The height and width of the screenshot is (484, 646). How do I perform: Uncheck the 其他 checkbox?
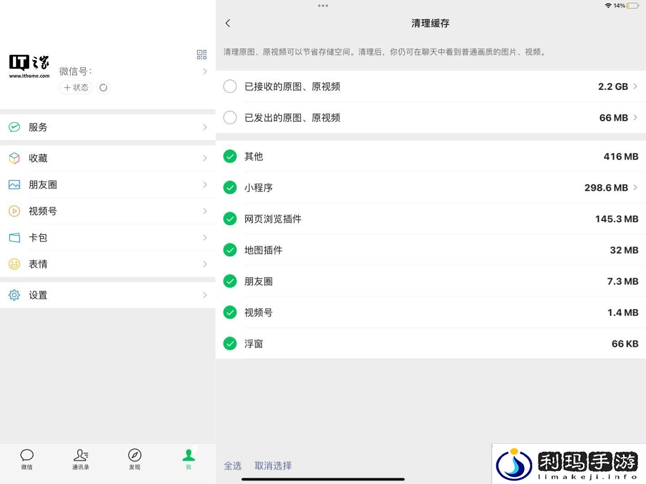click(x=230, y=156)
